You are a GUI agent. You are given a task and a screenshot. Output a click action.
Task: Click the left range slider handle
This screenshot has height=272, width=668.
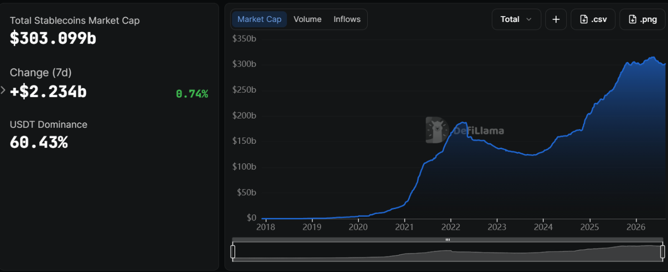(x=233, y=252)
